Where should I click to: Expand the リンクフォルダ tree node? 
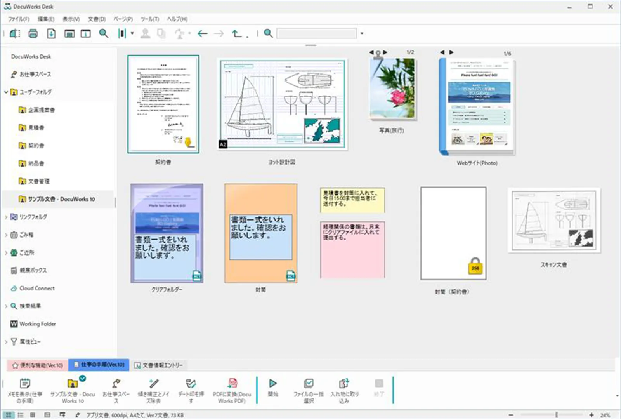click(6, 217)
